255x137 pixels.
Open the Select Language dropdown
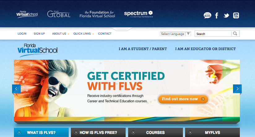click(x=175, y=34)
